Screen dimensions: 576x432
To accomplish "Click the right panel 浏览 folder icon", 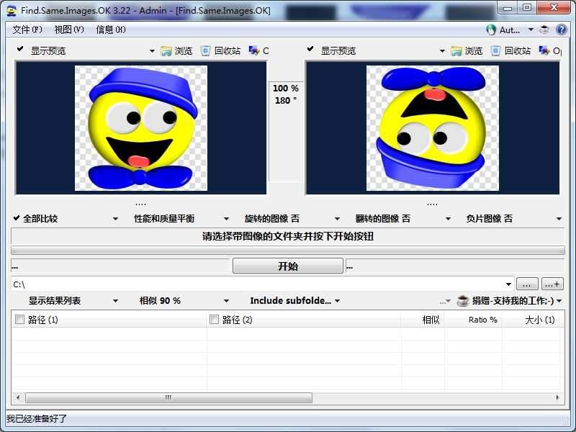I will pyautogui.click(x=456, y=50).
